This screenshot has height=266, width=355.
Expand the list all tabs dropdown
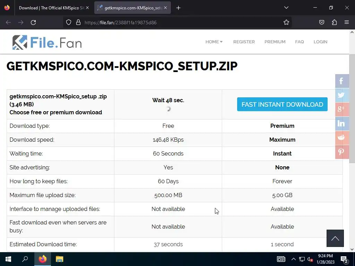click(x=286, y=8)
